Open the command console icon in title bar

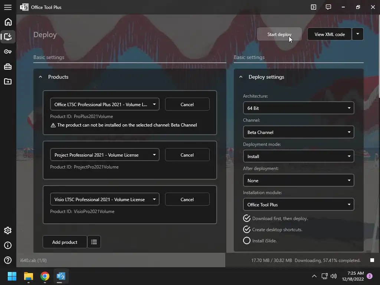click(x=313, y=7)
